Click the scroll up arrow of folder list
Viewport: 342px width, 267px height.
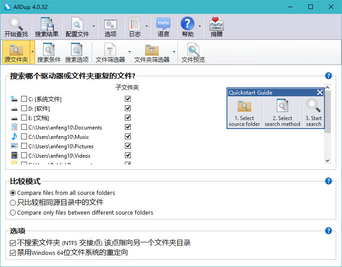point(327,87)
